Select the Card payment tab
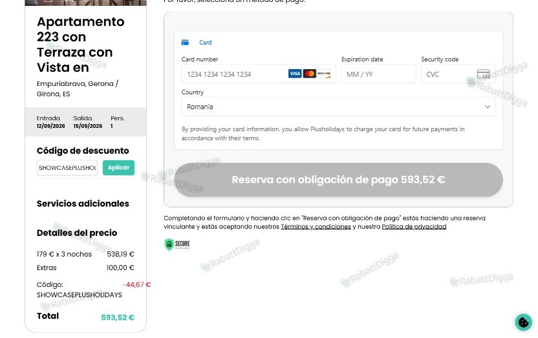The width and height of the screenshot is (538, 338). [197, 43]
